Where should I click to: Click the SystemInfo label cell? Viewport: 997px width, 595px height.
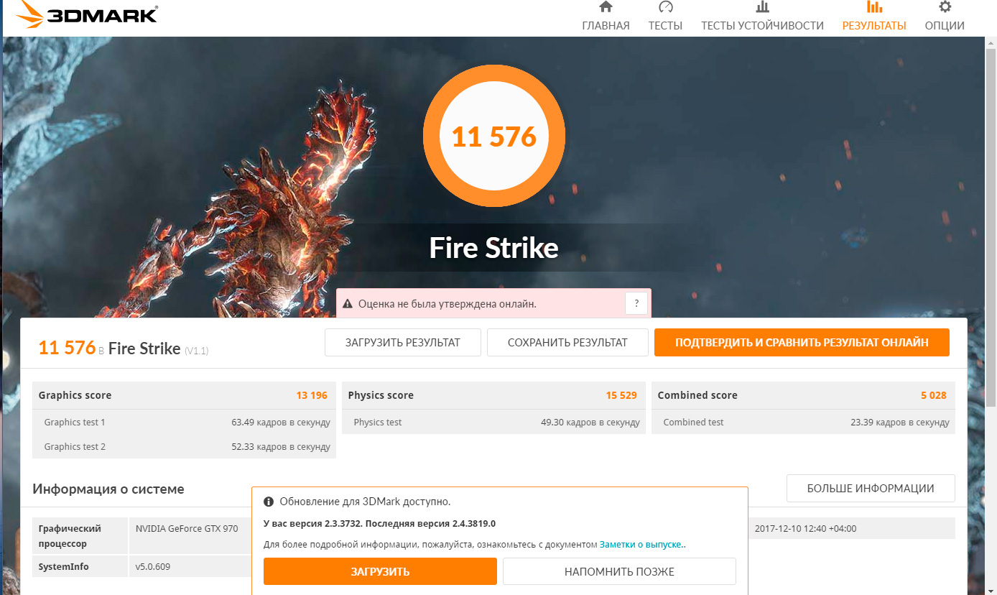[x=80, y=566]
